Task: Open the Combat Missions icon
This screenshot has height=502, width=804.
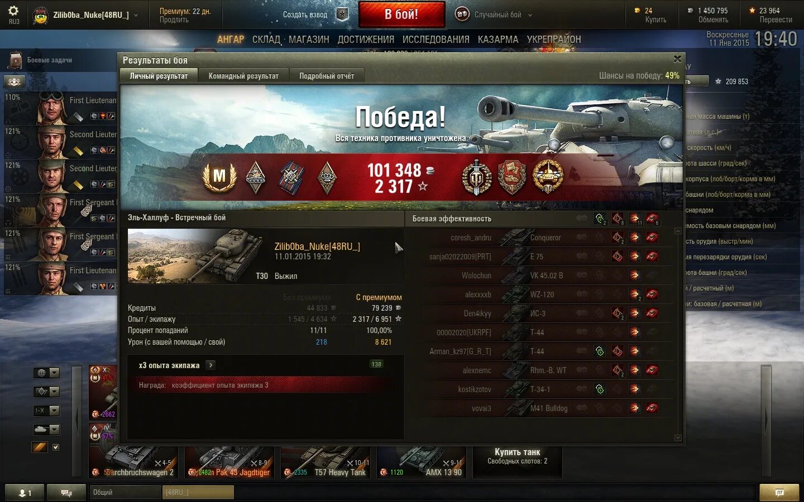Action: [15, 60]
